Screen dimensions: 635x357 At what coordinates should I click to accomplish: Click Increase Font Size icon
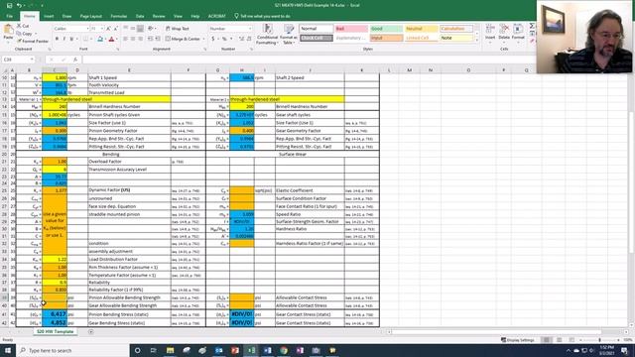108,29
